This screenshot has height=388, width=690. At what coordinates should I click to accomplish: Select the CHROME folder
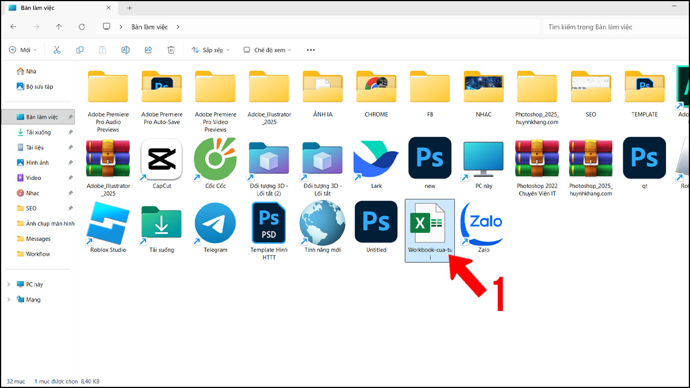pos(376,94)
